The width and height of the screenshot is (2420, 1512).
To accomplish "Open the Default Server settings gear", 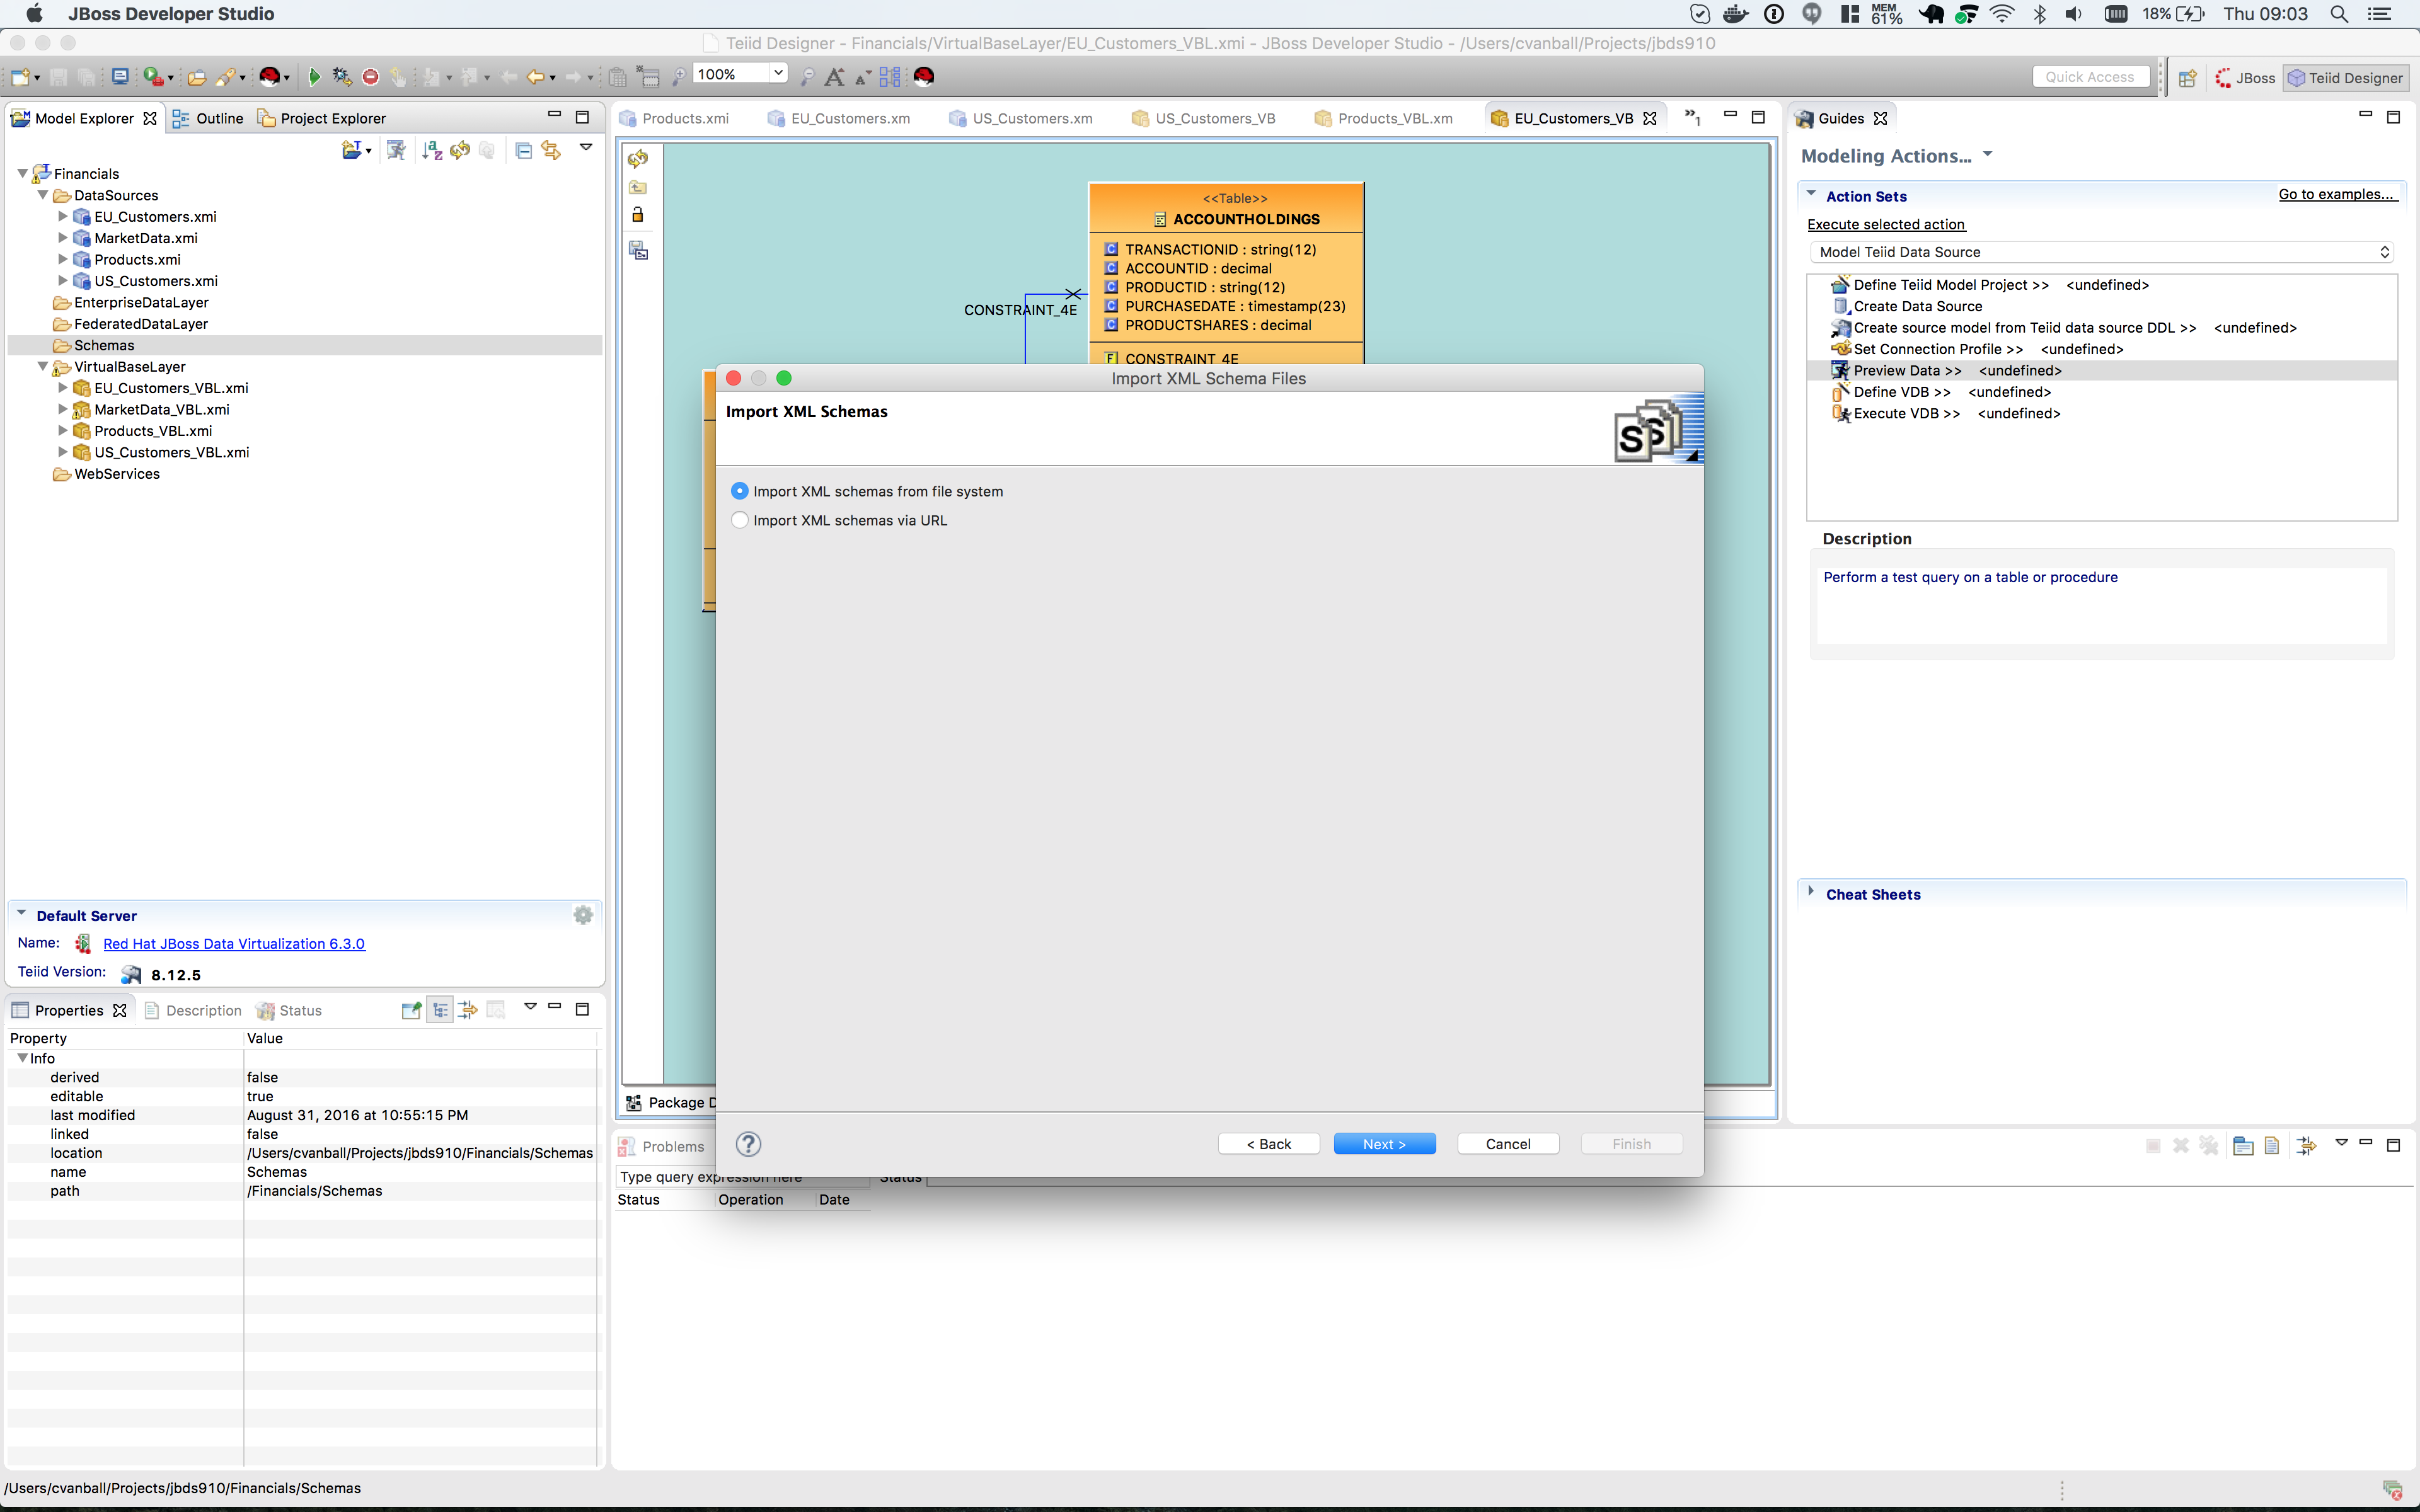I will click(583, 914).
